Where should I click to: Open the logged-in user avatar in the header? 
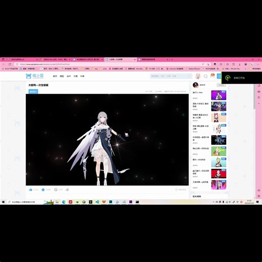click(198, 76)
